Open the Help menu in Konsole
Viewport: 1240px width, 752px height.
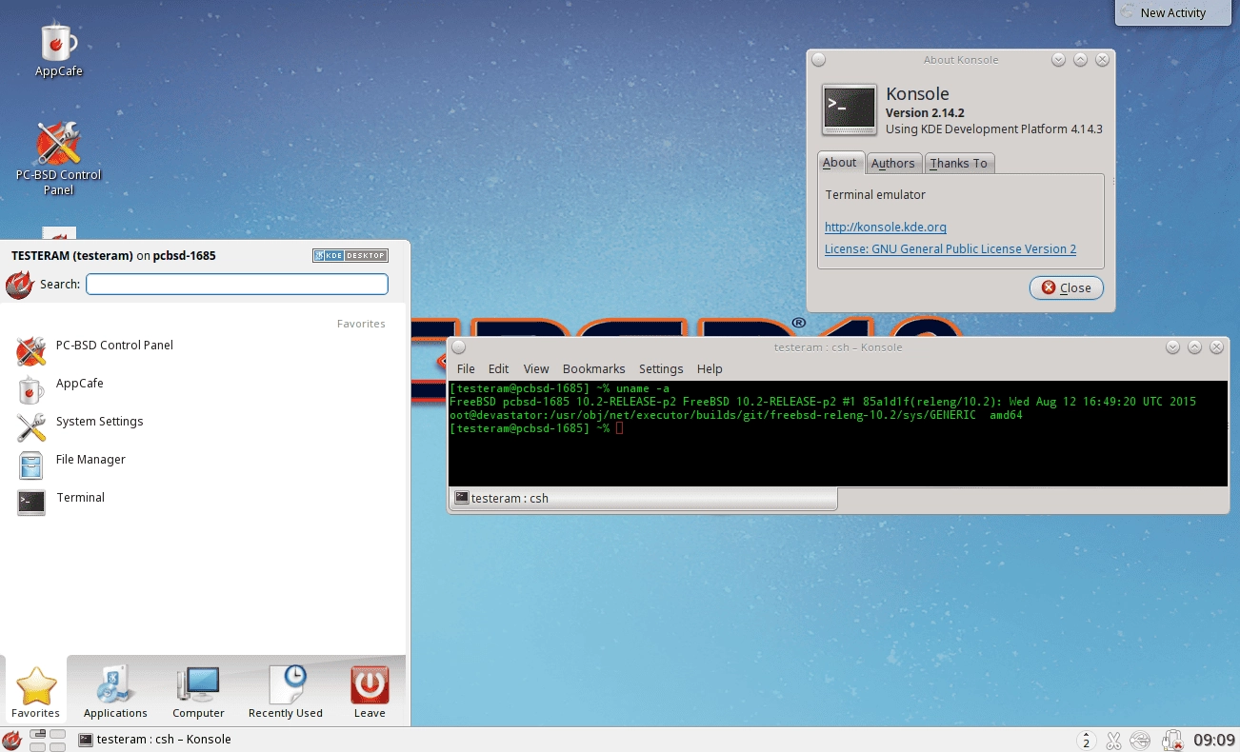[x=710, y=368]
